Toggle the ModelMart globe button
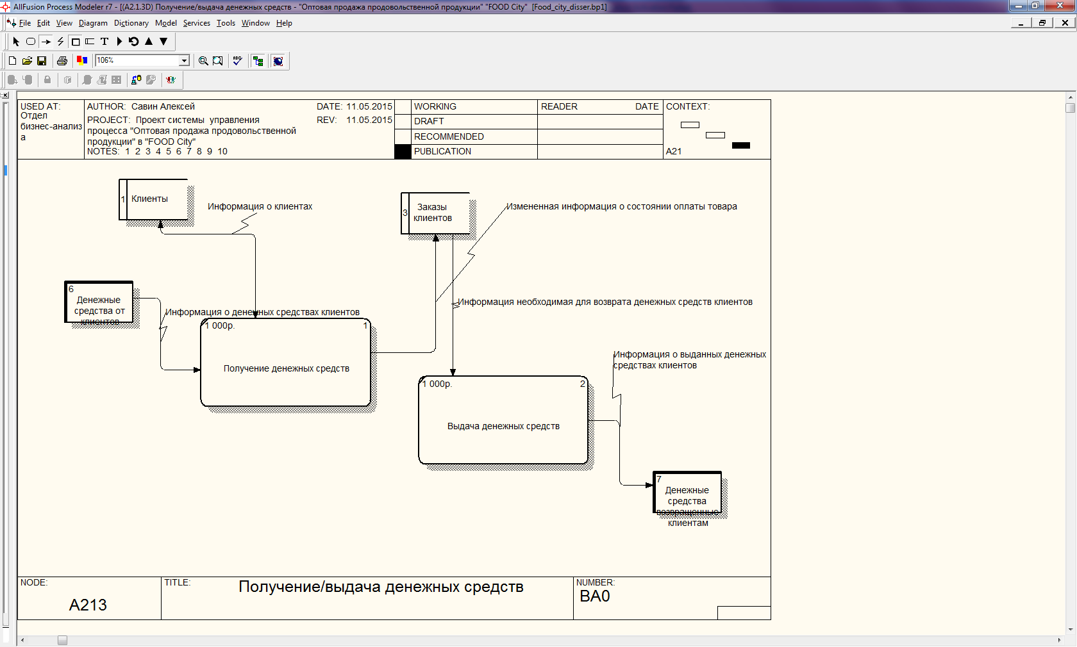 point(278,61)
